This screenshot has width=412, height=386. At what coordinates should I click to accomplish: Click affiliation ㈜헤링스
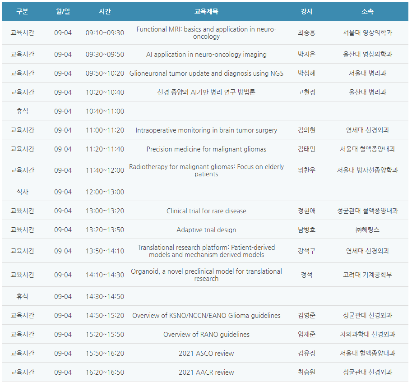(367, 230)
